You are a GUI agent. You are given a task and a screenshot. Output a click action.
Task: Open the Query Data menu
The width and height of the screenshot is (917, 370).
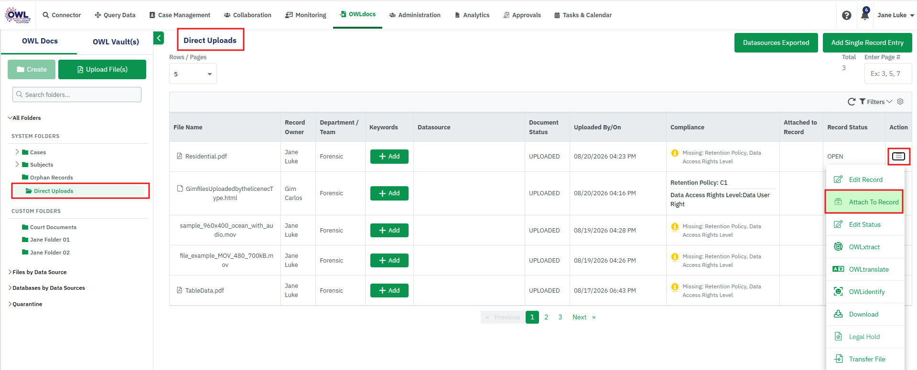[115, 15]
